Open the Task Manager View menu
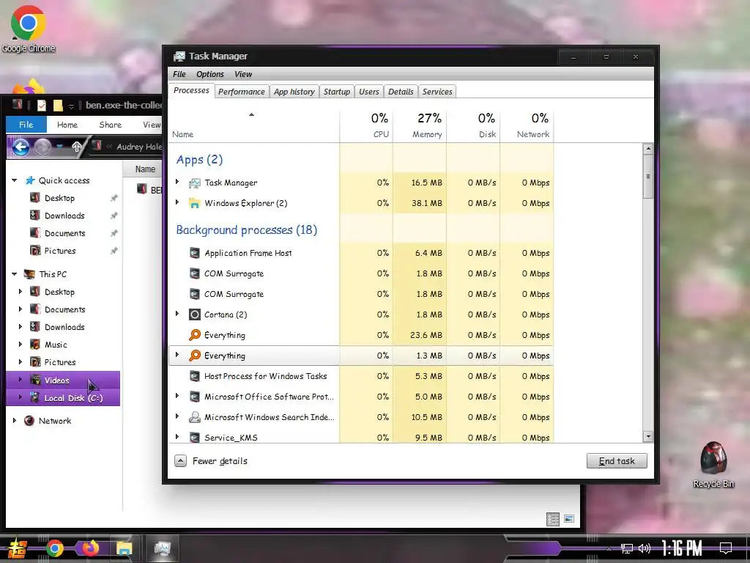Viewport: 750px width, 563px height. [x=243, y=74]
